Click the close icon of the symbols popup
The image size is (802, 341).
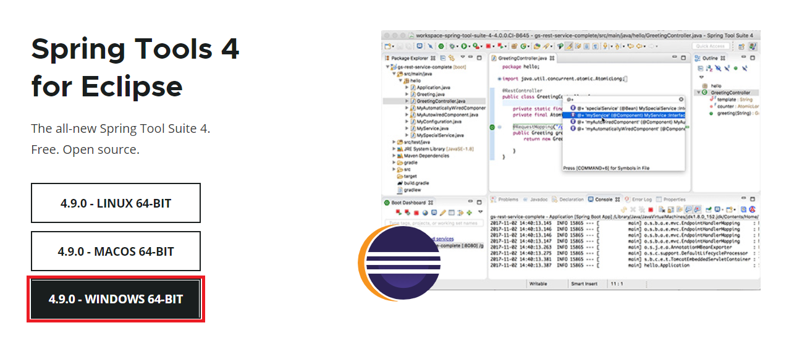pyautogui.click(x=681, y=99)
